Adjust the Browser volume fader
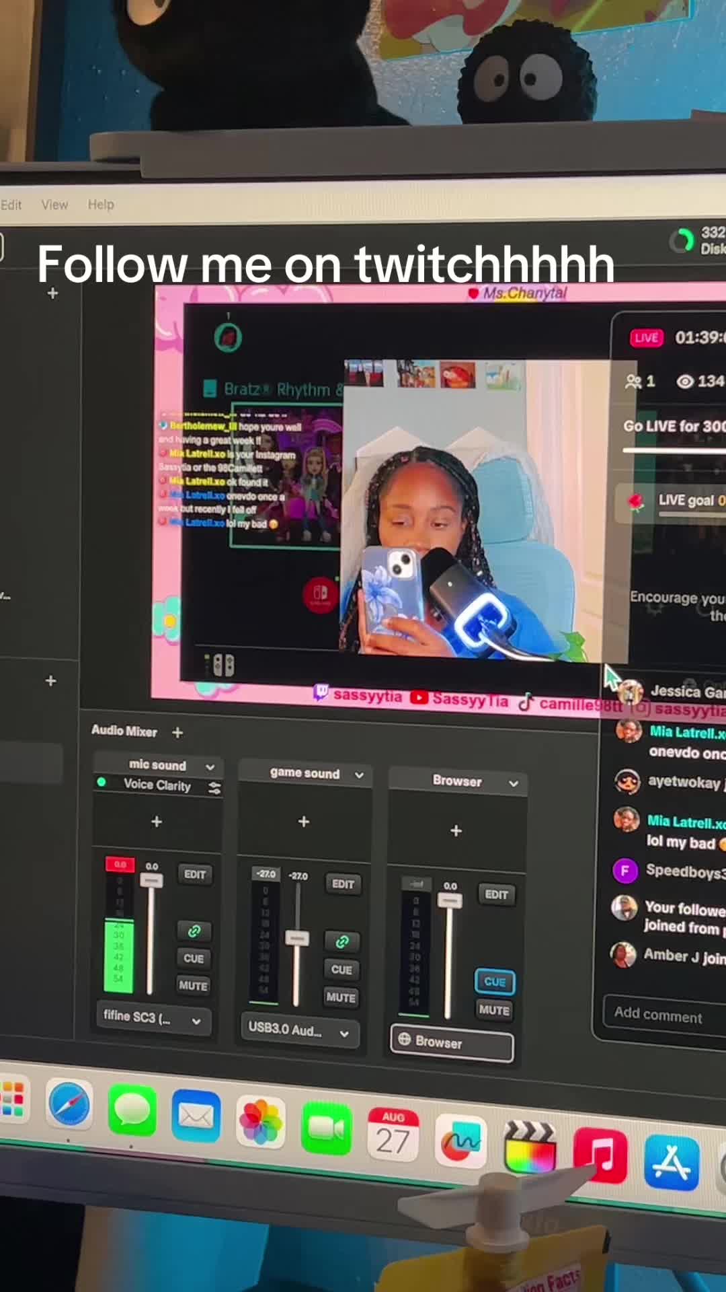The image size is (726, 1292). coord(450,900)
